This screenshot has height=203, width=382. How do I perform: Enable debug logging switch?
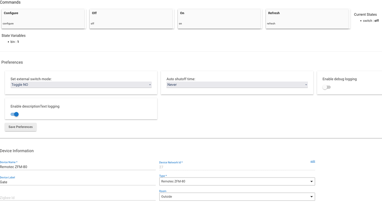(x=327, y=87)
